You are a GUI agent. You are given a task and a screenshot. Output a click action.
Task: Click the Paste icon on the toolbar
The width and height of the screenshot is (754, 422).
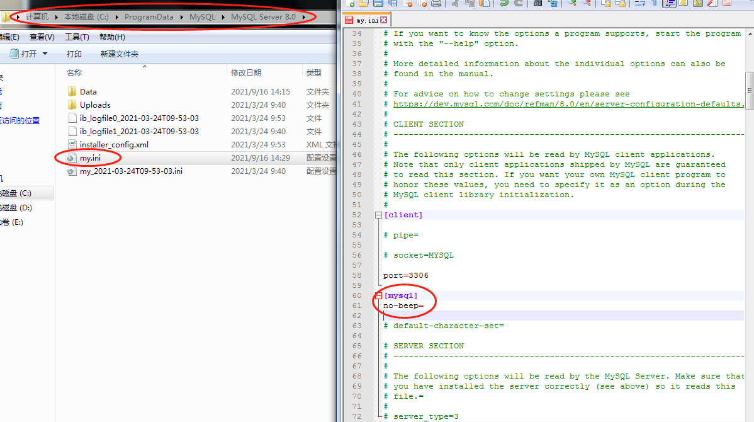(485, 4)
